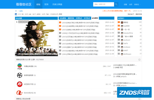The width and height of the screenshot is (154, 100).
Task: Open post [2015] 张保仔 32集
Action: pos(79,40)
